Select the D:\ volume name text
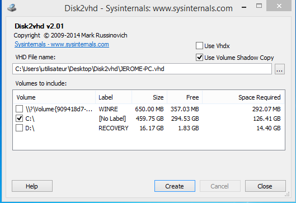This screenshot has height=203, width=296. tap(30, 128)
